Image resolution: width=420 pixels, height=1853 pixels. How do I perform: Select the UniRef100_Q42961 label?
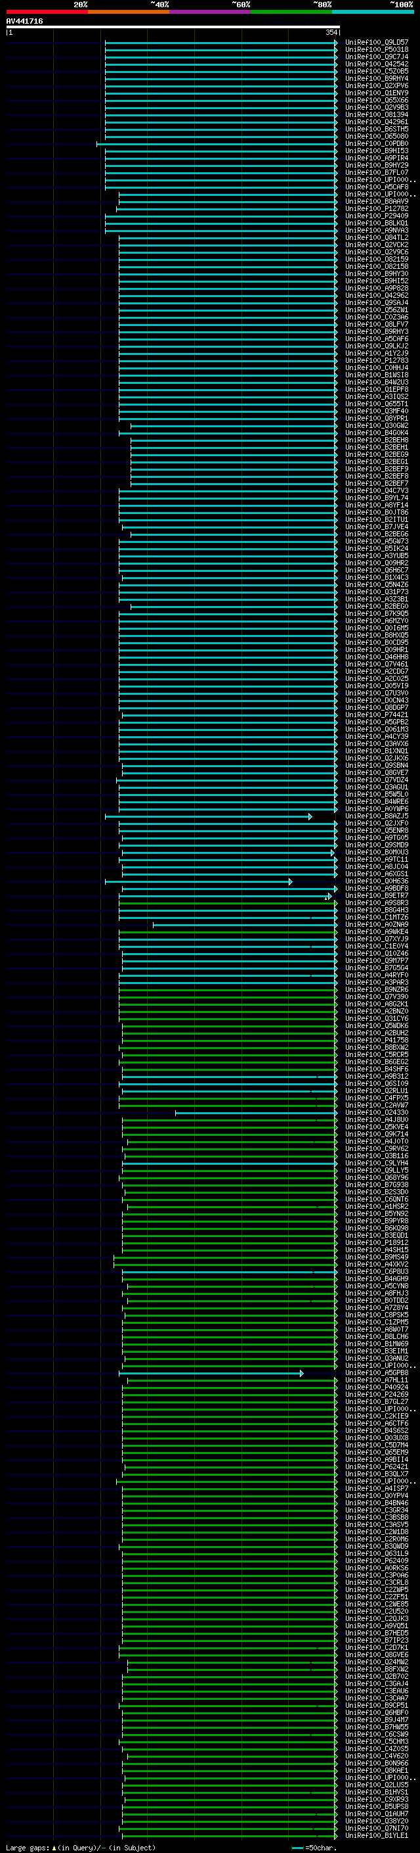pyautogui.click(x=376, y=122)
